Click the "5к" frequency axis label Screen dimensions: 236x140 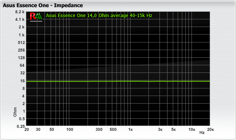[x=174, y=129]
